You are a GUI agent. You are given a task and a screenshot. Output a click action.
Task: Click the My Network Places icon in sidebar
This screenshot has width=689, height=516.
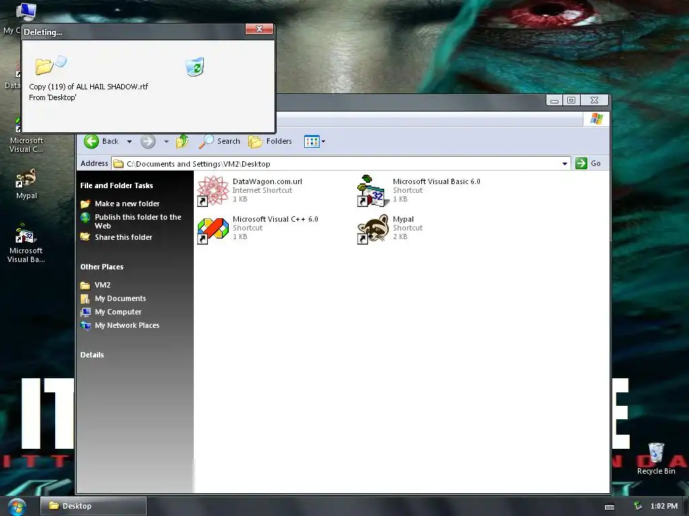click(85, 326)
